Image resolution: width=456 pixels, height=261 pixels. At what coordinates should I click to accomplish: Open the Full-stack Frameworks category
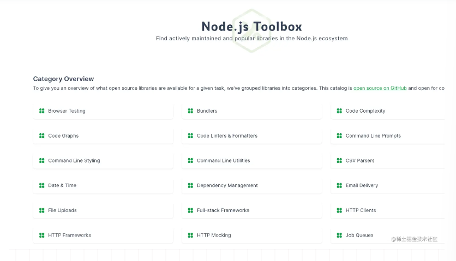[223, 210]
